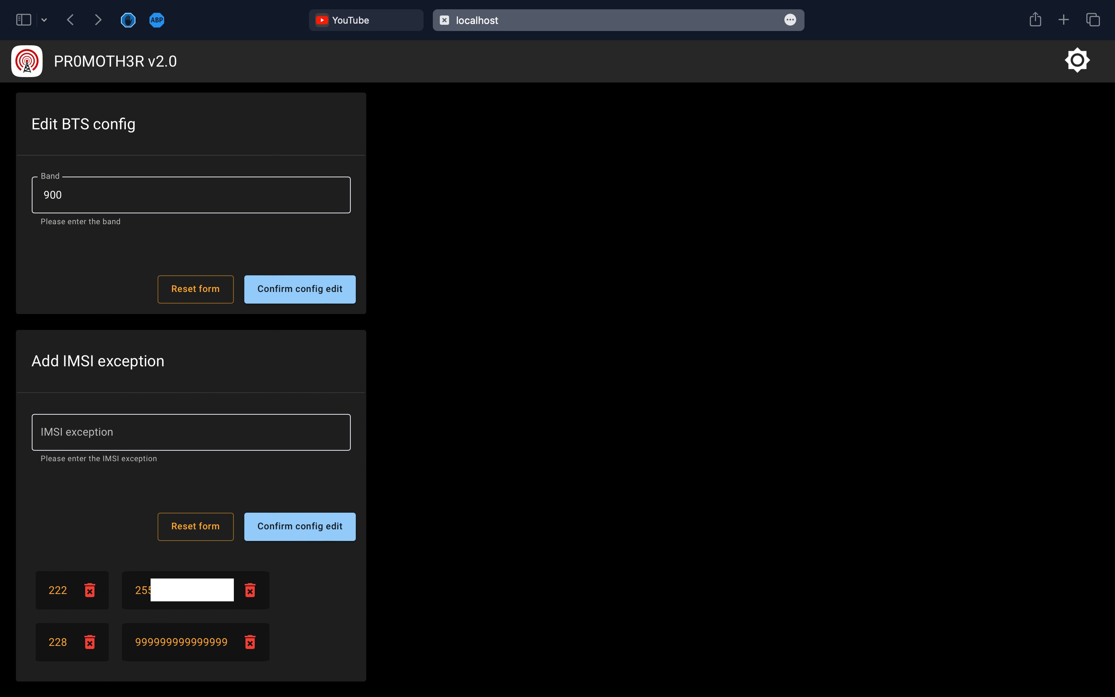
Task: Focus the IMSI exception input field
Action: (191, 432)
